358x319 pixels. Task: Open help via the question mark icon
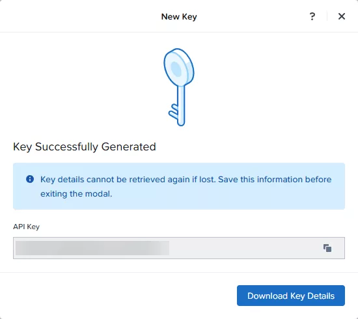pyautogui.click(x=312, y=16)
